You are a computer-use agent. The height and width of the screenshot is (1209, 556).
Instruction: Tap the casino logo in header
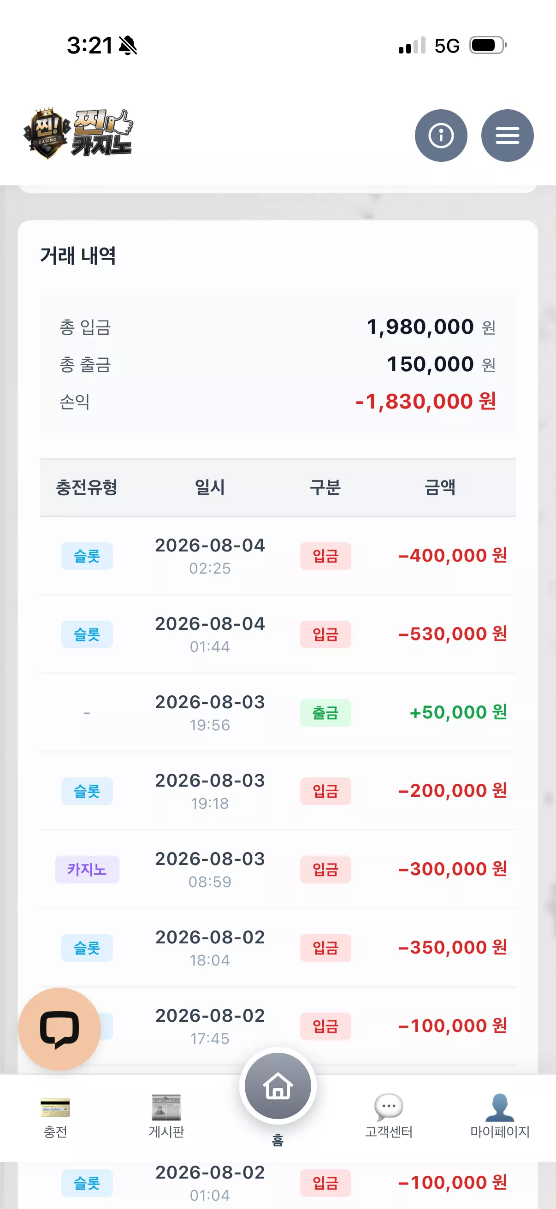[x=78, y=133]
